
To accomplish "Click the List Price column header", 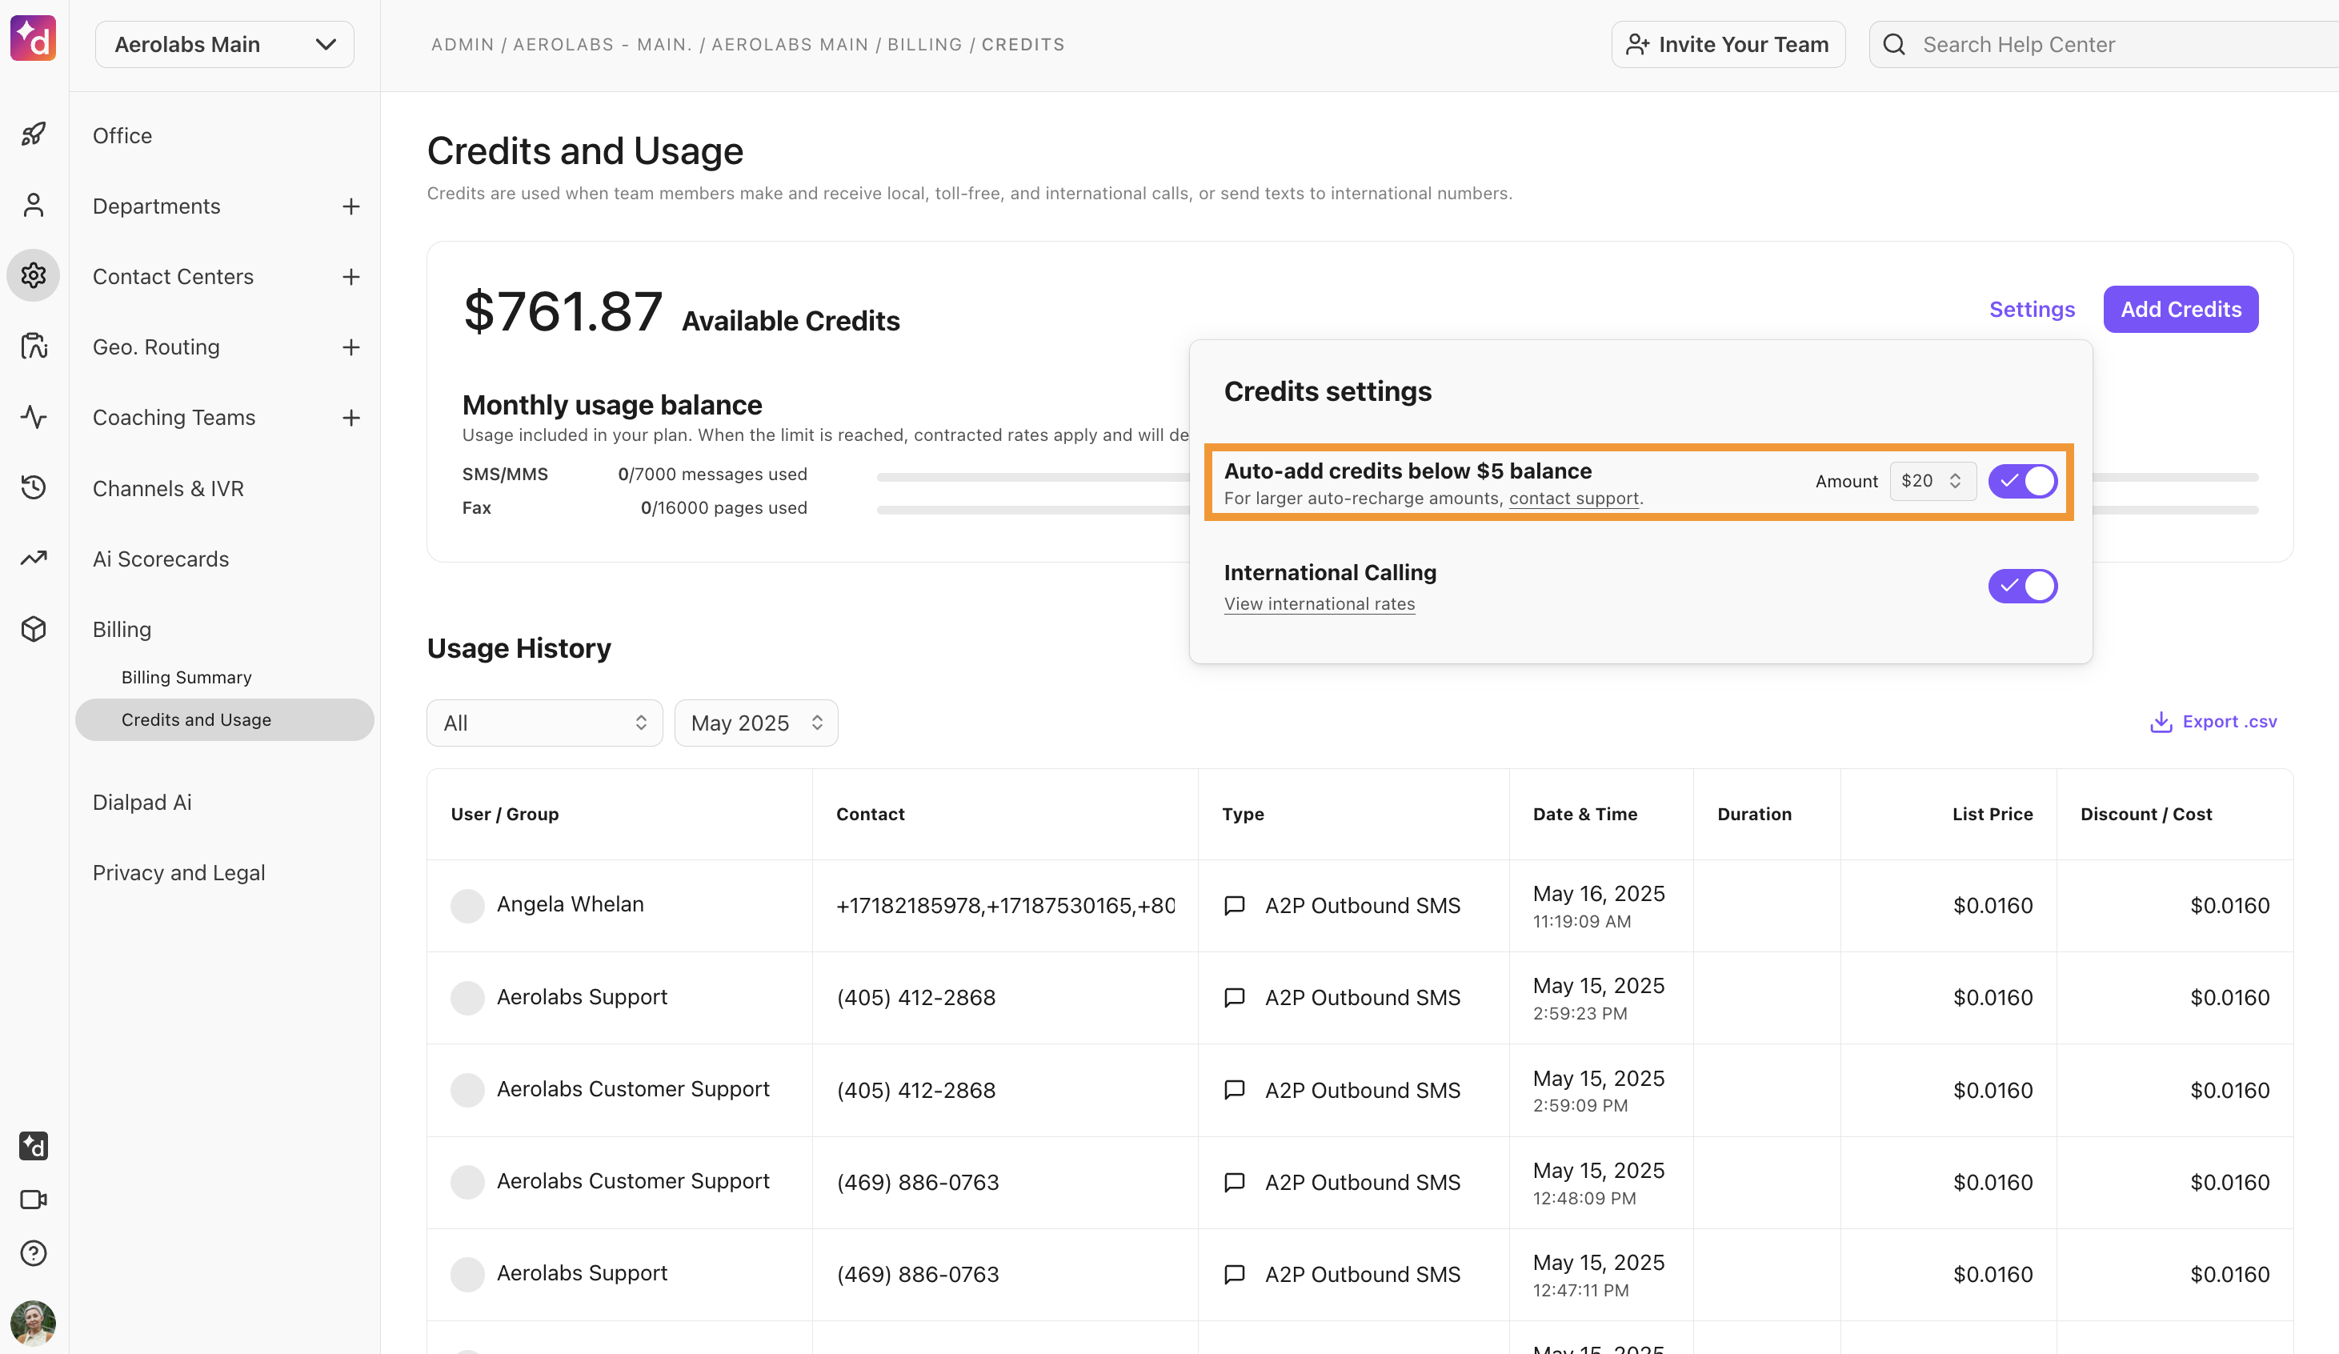I will click(1993, 814).
